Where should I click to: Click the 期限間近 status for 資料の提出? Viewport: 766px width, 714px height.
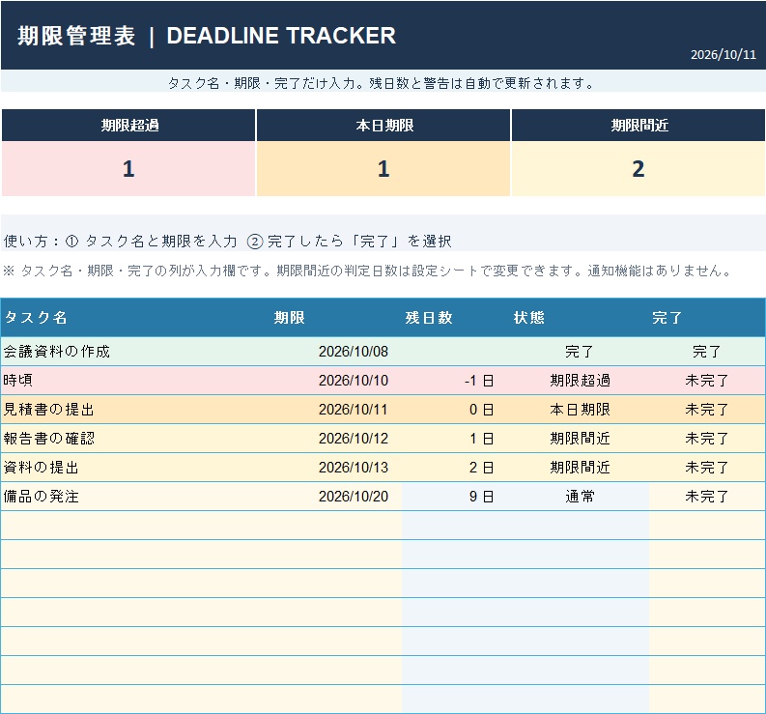click(x=579, y=468)
